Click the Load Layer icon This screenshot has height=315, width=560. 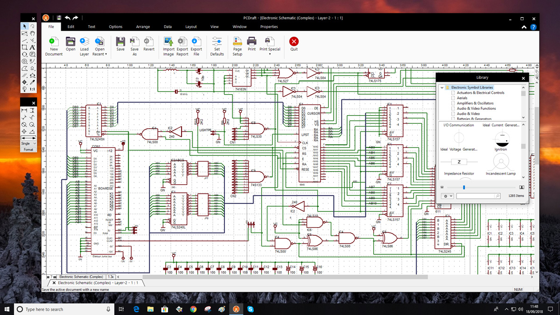(84, 42)
